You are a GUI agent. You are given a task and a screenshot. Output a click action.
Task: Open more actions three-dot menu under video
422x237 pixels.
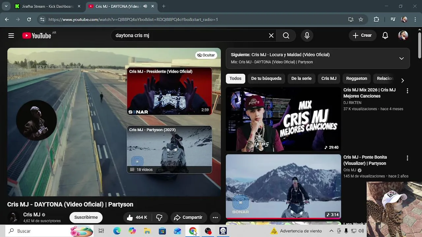pos(215,217)
